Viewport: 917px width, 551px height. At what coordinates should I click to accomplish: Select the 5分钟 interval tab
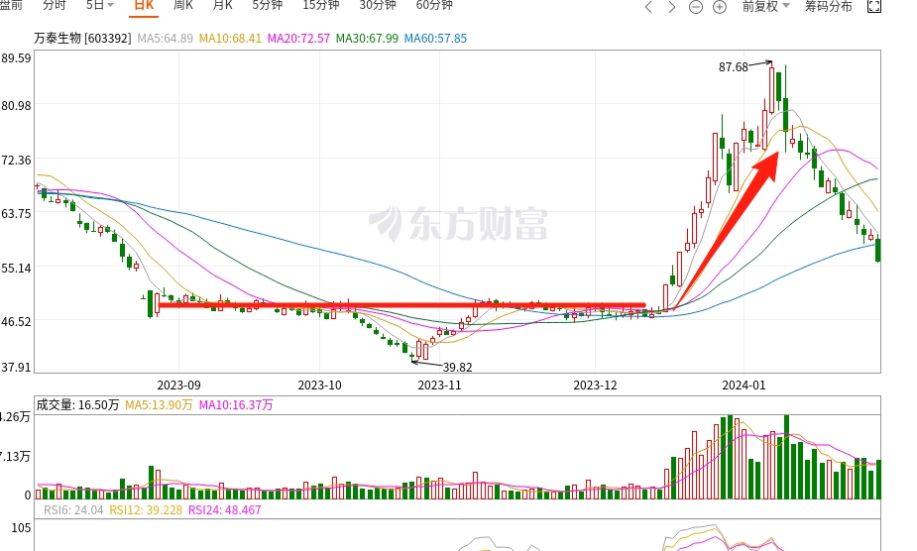click(x=268, y=5)
